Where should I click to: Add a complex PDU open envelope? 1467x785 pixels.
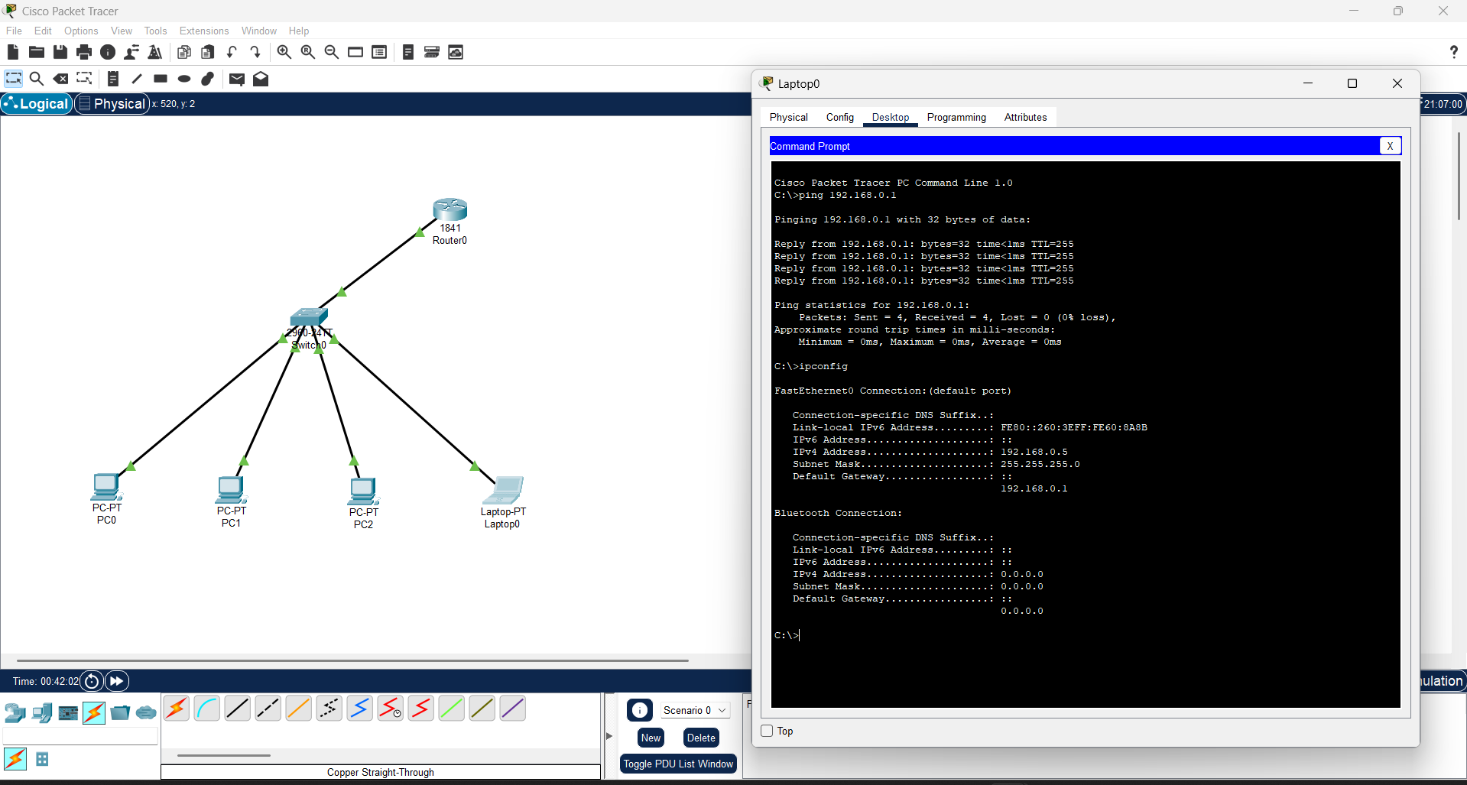[261, 79]
